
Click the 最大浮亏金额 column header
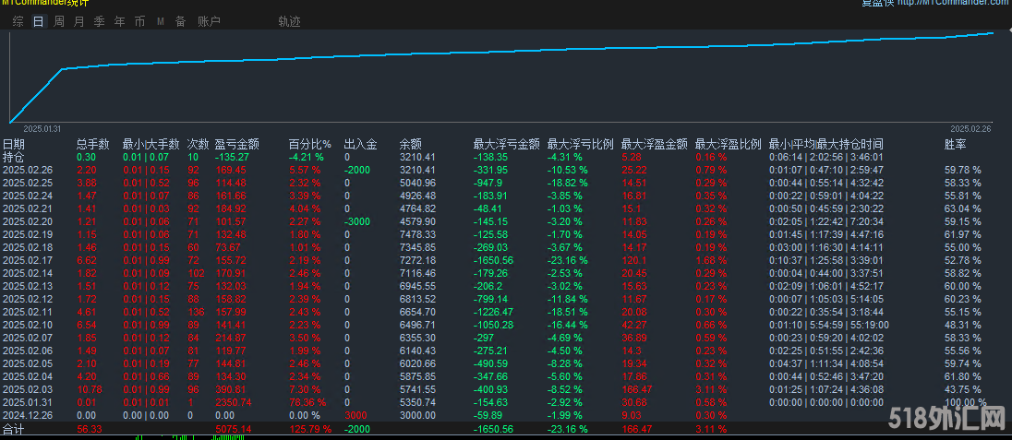pyautogui.click(x=507, y=144)
